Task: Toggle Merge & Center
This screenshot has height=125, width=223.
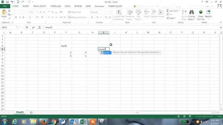Action: 77,17
